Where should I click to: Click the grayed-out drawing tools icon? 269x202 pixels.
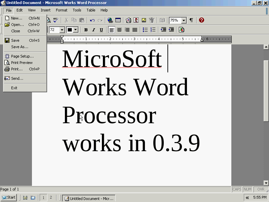tap(152, 20)
